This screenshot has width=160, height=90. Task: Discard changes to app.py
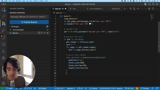42,33
